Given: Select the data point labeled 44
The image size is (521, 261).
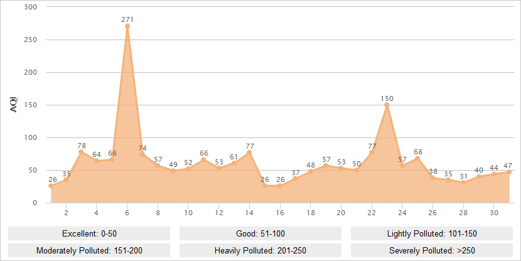Looking at the screenshot, I should click(x=494, y=174).
